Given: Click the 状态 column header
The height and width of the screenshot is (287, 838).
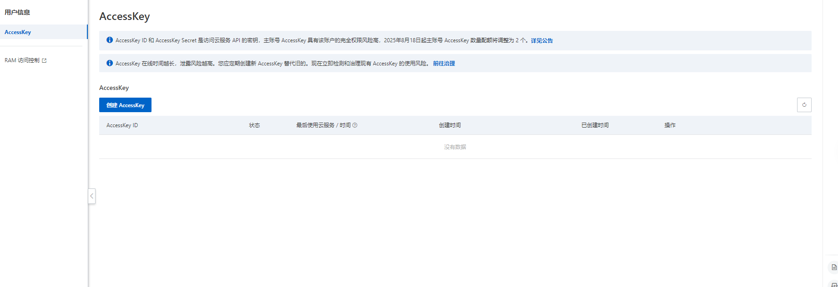Looking at the screenshot, I should [254, 125].
